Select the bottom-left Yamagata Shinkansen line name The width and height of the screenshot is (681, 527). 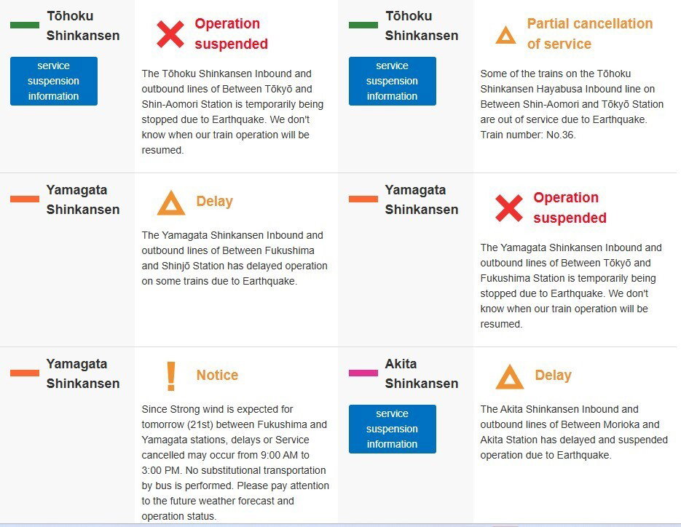coord(82,373)
